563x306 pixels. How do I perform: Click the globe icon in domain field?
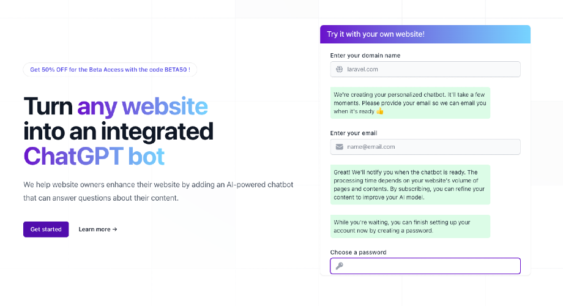point(340,69)
